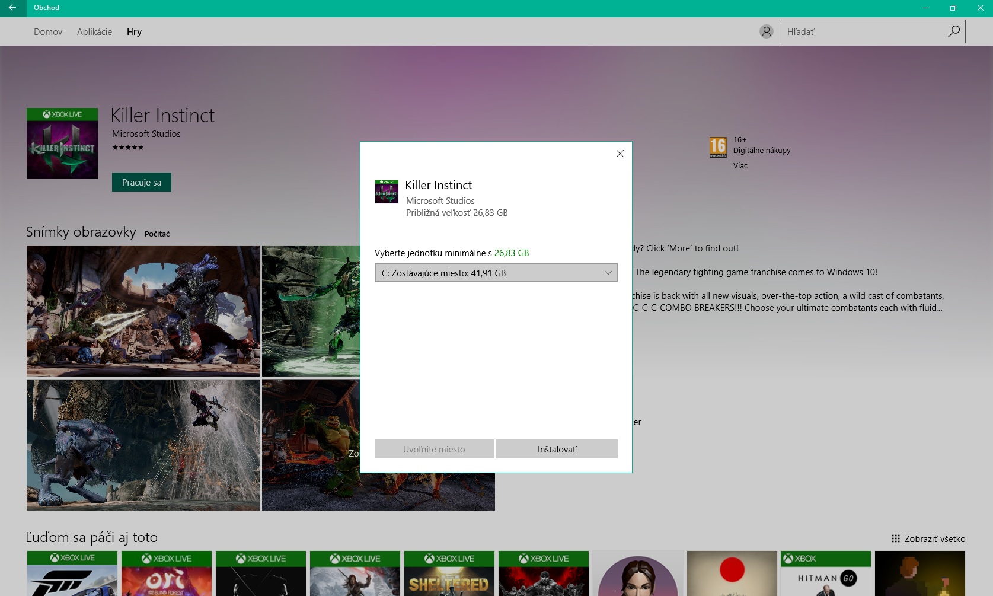Open the beast and archer screenshot

(x=143, y=445)
